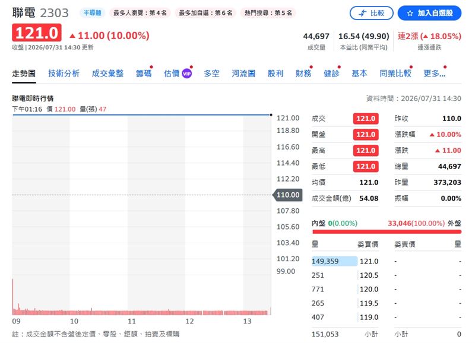Click the 均價 121.0 value
475x343 pixels.
coord(369,182)
